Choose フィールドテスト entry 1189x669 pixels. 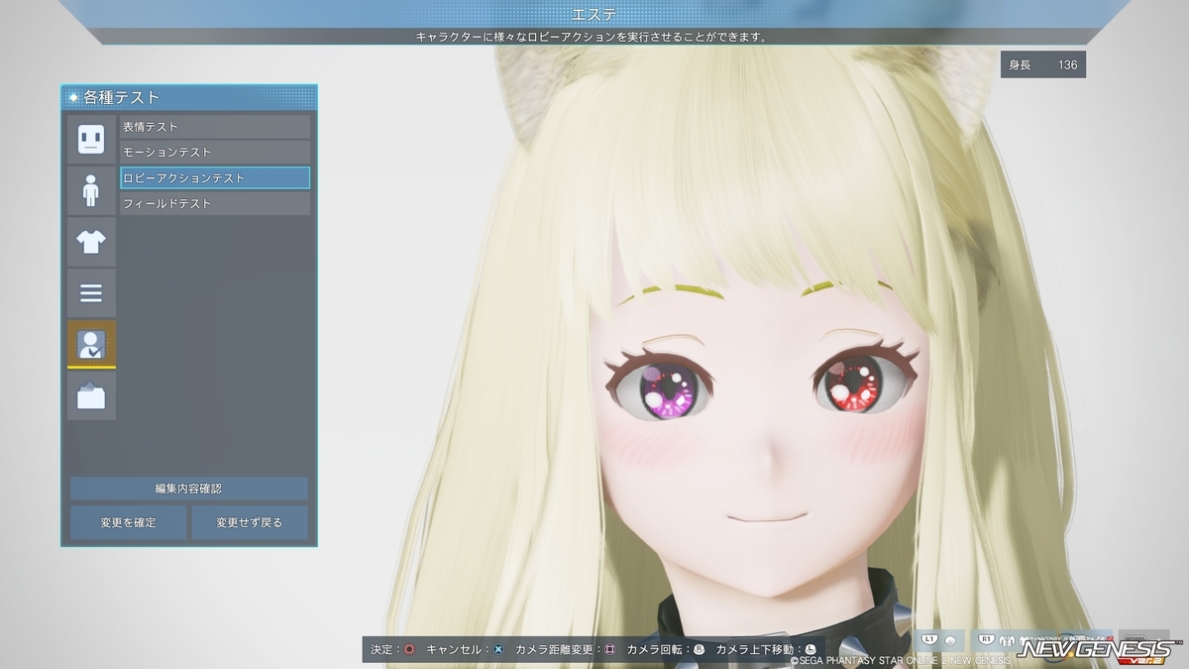pos(215,203)
